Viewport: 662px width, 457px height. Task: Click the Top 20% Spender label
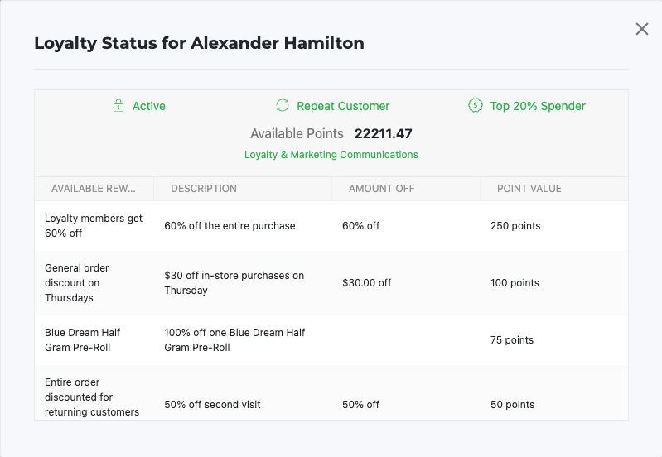coord(538,106)
